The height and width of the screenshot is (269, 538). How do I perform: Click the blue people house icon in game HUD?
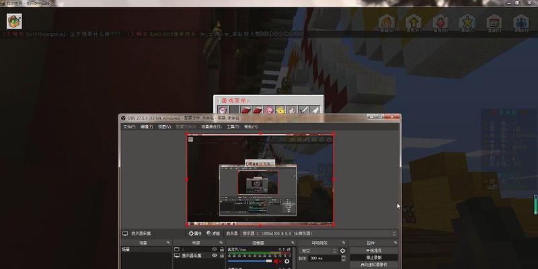[x=521, y=24]
